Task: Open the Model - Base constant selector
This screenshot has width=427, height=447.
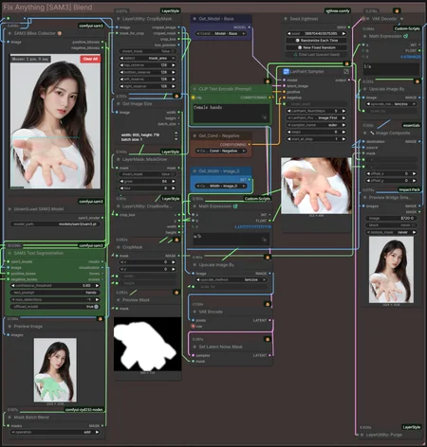Action: click(221, 33)
